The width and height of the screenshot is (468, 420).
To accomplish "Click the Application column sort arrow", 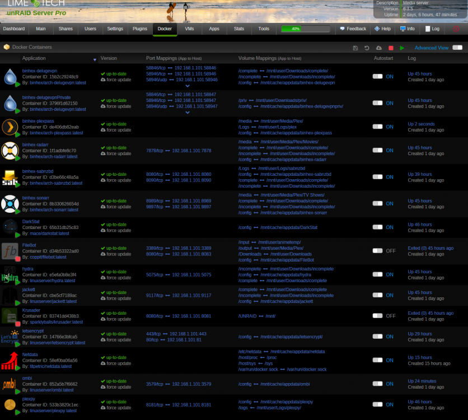I will pyautogui.click(x=95, y=60).
